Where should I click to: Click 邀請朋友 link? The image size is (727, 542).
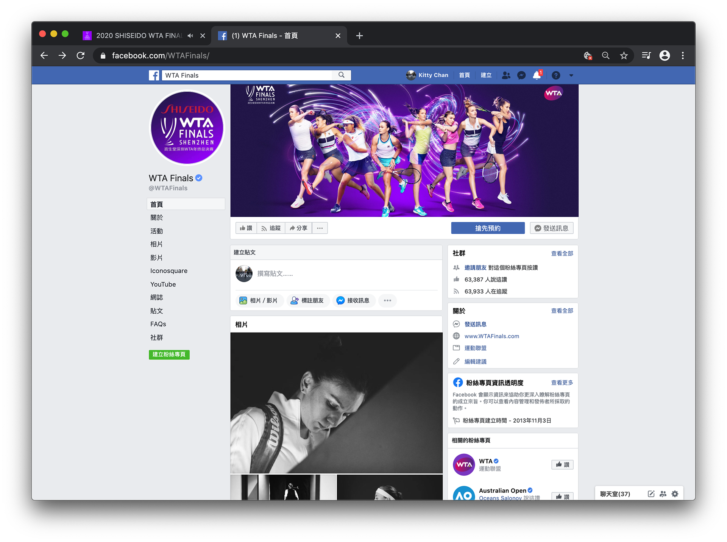click(475, 267)
